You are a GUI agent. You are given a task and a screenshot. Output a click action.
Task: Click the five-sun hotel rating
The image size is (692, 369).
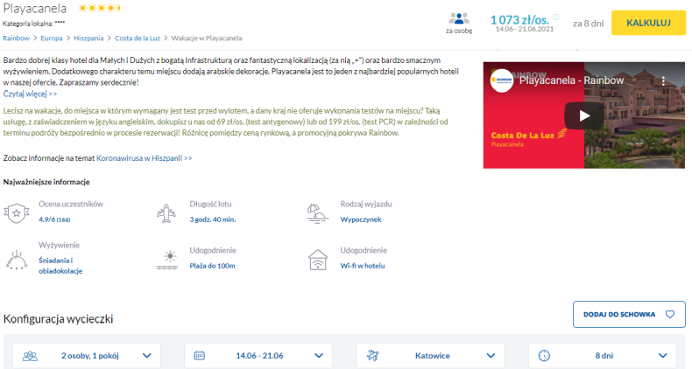pyautogui.click(x=99, y=8)
